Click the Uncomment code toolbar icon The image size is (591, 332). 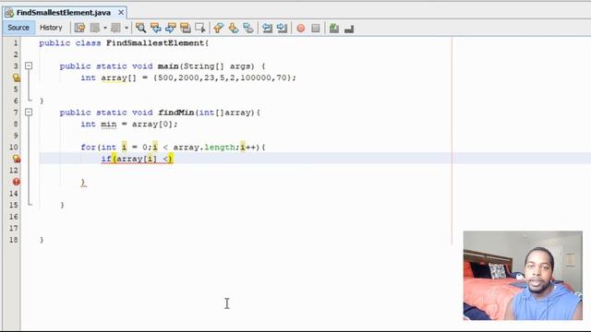349,29
